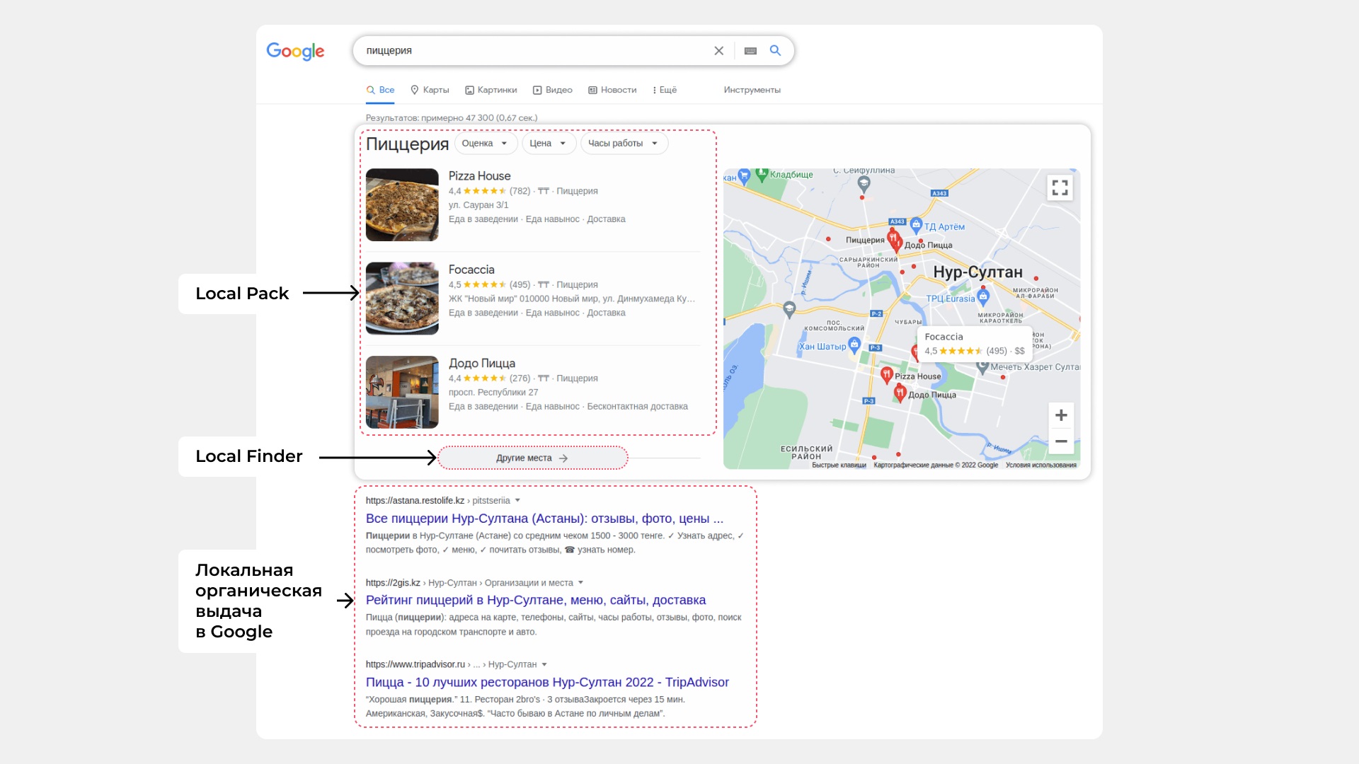This screenshot has height=764, width=1359.
Task: Expand the map to fullscreen
Action: (x=1060, y=187)
